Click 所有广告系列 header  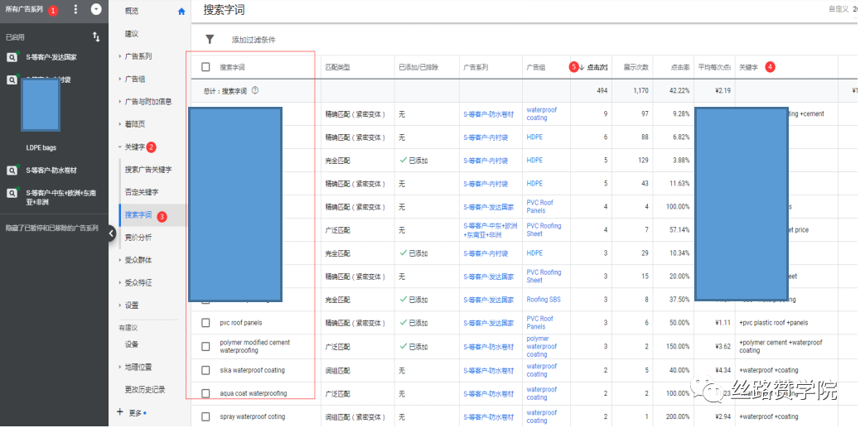(x=24, y=9)
